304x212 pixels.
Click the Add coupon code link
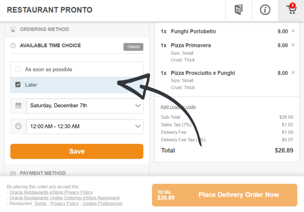pyautogui.click(x=178, y=107)
